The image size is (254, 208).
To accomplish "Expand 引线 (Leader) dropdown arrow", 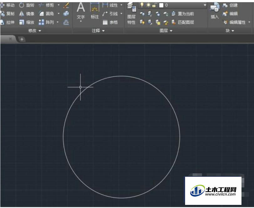I will tap(121, 13).
